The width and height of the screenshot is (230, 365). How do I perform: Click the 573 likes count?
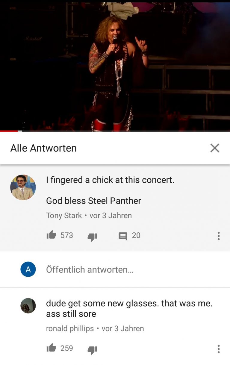click(67, 235)
